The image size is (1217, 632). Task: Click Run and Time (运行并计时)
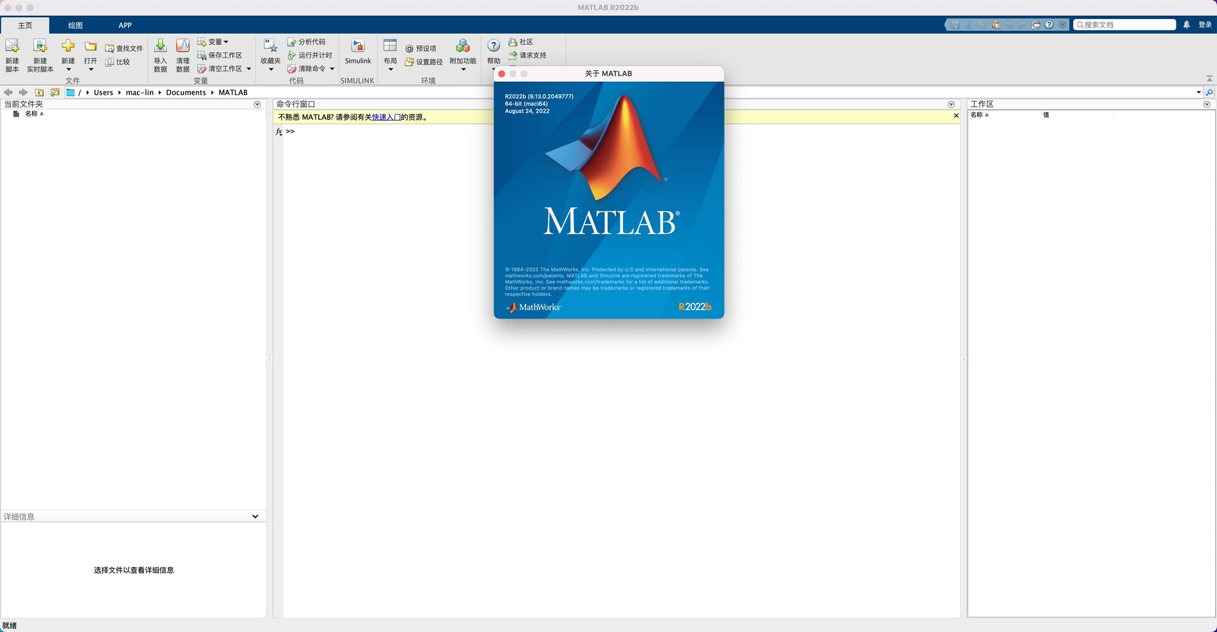tap(310, 55)
